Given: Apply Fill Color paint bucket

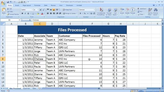Looking at the screenshot, I should [x=38, y=14].
